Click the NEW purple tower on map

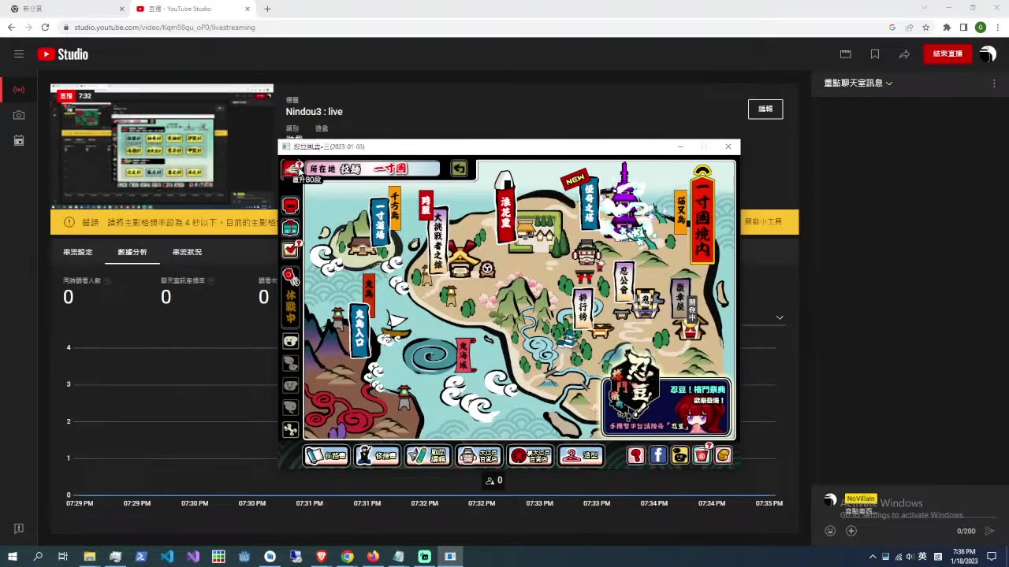[x=624, y=202]
